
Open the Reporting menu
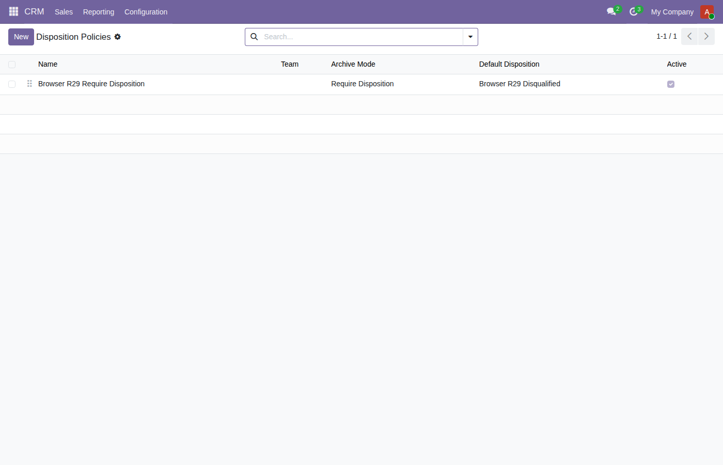click(99, 12)
